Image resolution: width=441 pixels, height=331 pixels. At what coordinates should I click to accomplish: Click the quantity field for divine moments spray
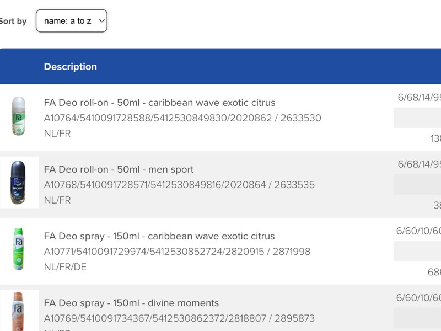(417, 318)
